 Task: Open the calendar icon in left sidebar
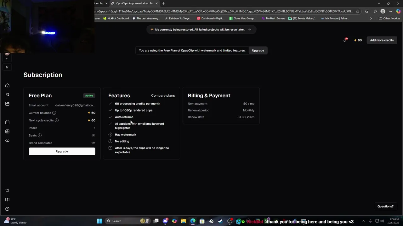[x=7, y=122]
